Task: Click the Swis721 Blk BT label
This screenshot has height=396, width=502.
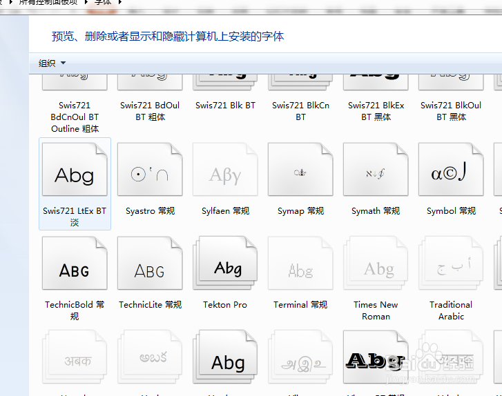Action: click(225, 106)
